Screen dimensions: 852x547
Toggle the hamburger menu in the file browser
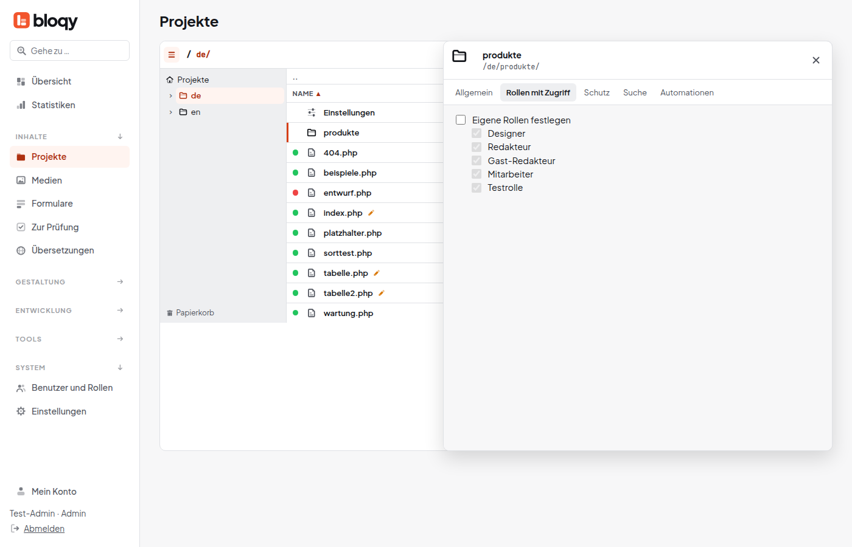pos(172,55)
